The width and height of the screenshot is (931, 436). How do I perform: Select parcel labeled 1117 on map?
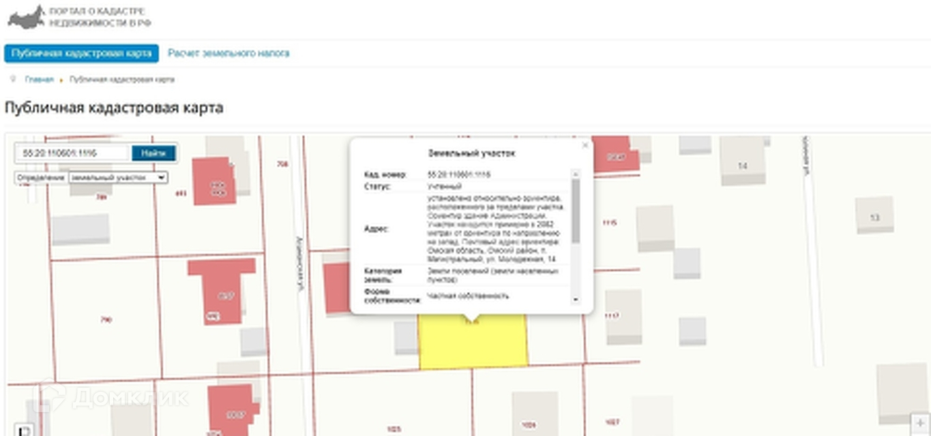611,316
